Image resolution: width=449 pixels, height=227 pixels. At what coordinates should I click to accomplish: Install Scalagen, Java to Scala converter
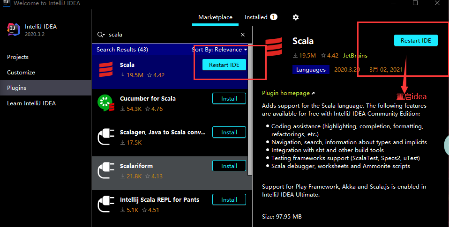[229, 132]
